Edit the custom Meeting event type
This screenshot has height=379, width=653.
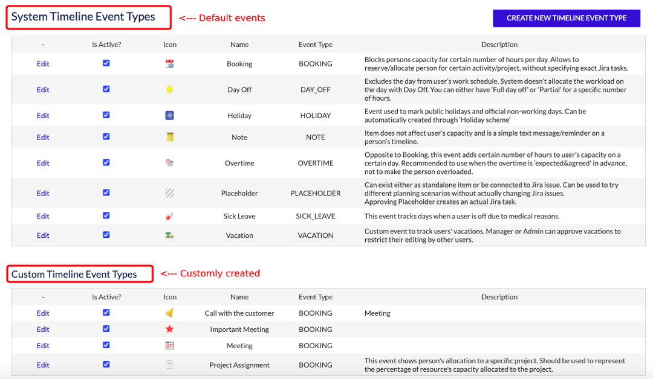(43, 345)
